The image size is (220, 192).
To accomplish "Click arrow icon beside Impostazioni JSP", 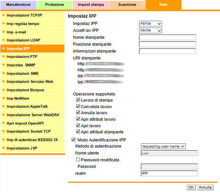I will pos(4,148).
